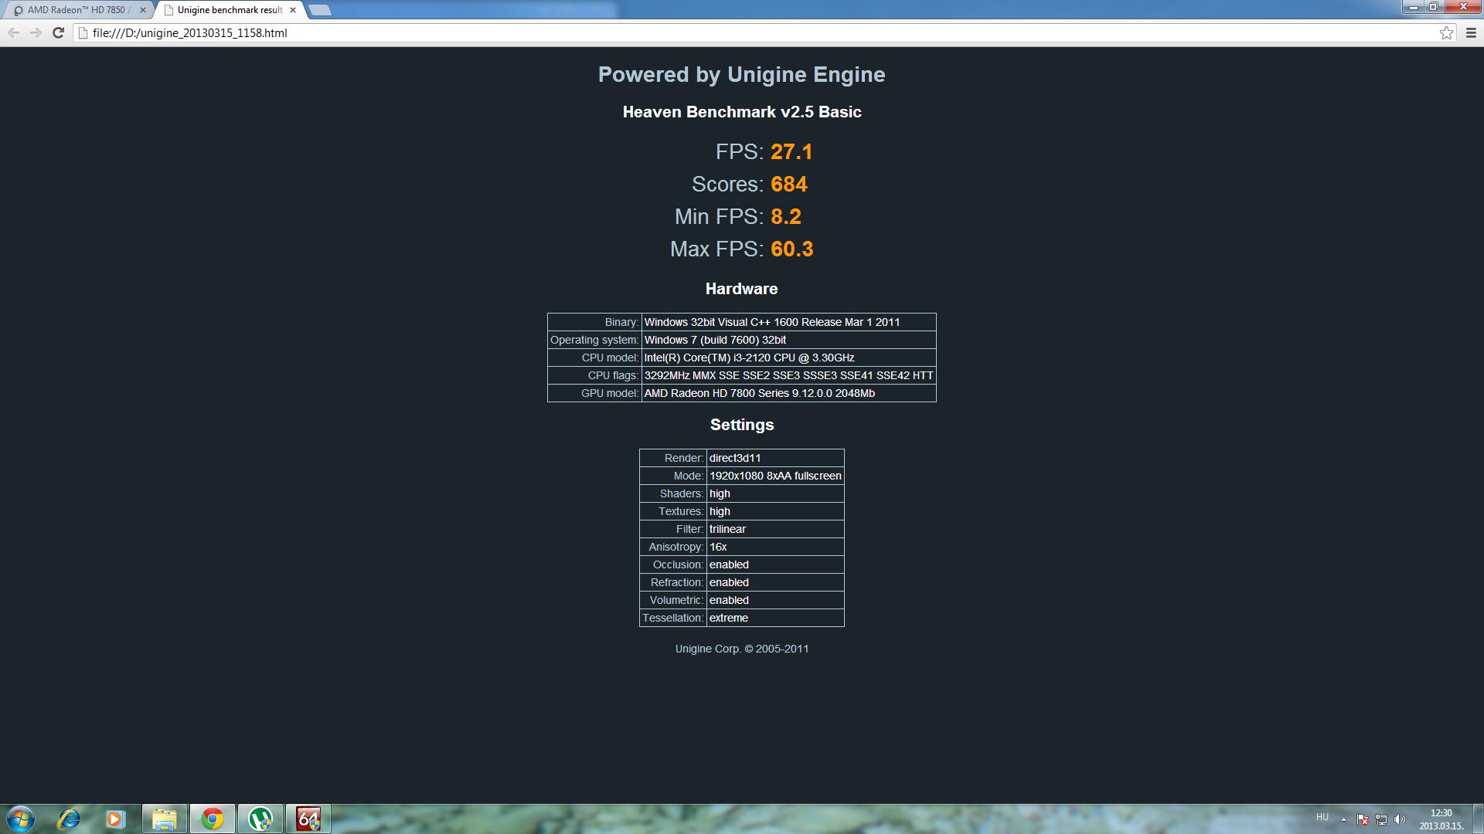
Task: Reload the benchmark results page
Action: [x=58, y=32]
